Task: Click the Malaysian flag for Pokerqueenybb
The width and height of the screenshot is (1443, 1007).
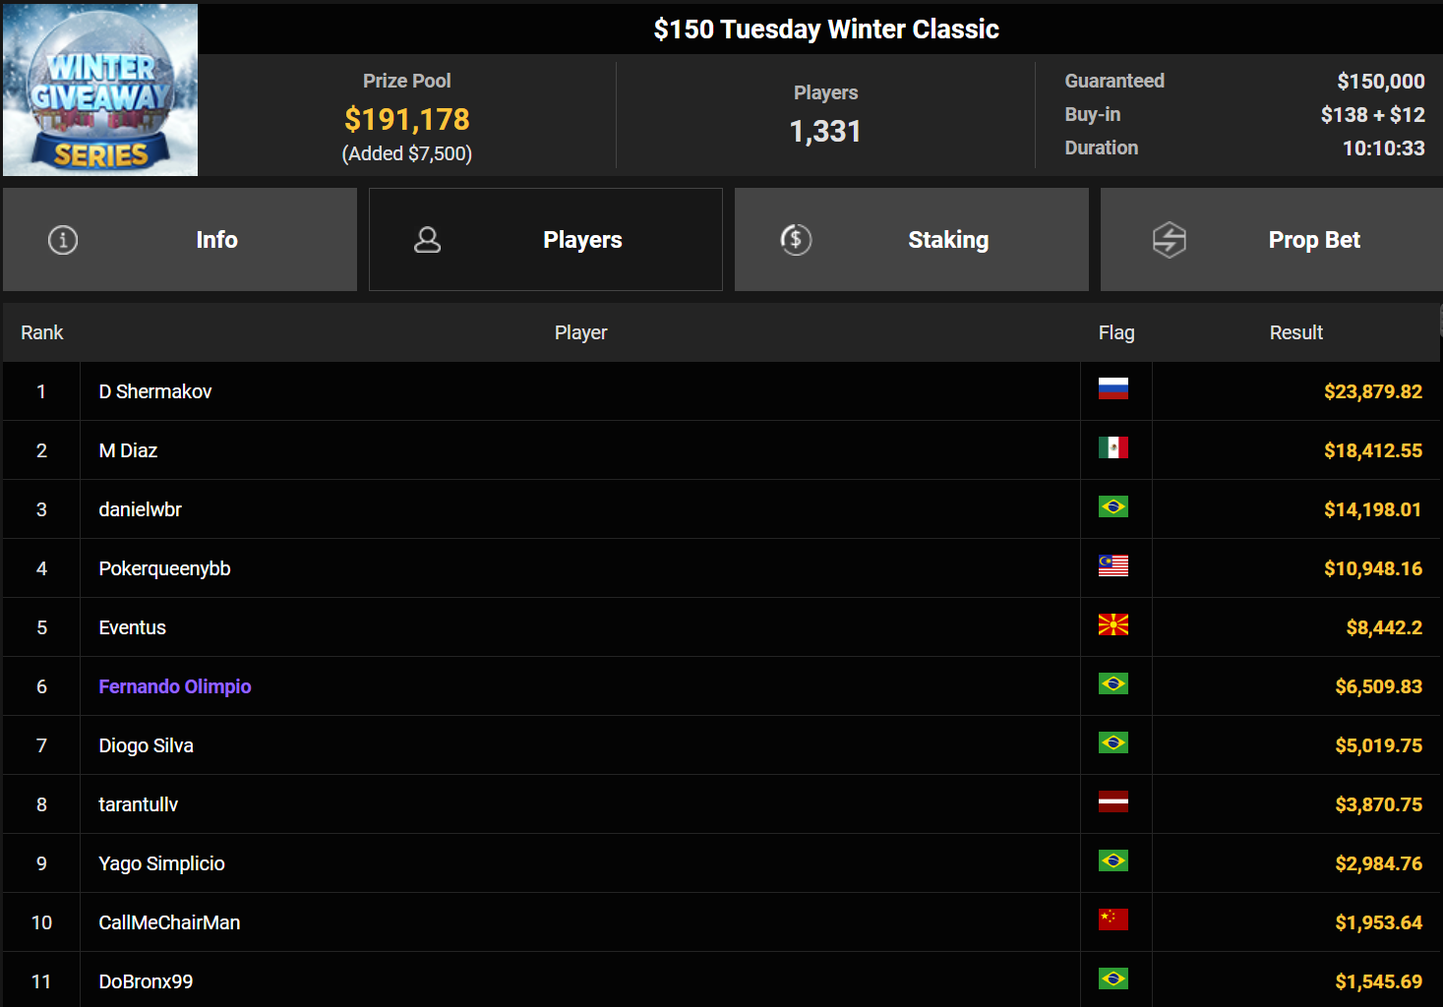Action: point(1112,566)
